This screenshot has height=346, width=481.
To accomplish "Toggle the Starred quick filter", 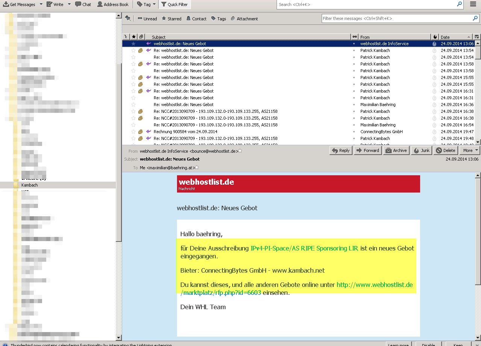I will point(171,19).
